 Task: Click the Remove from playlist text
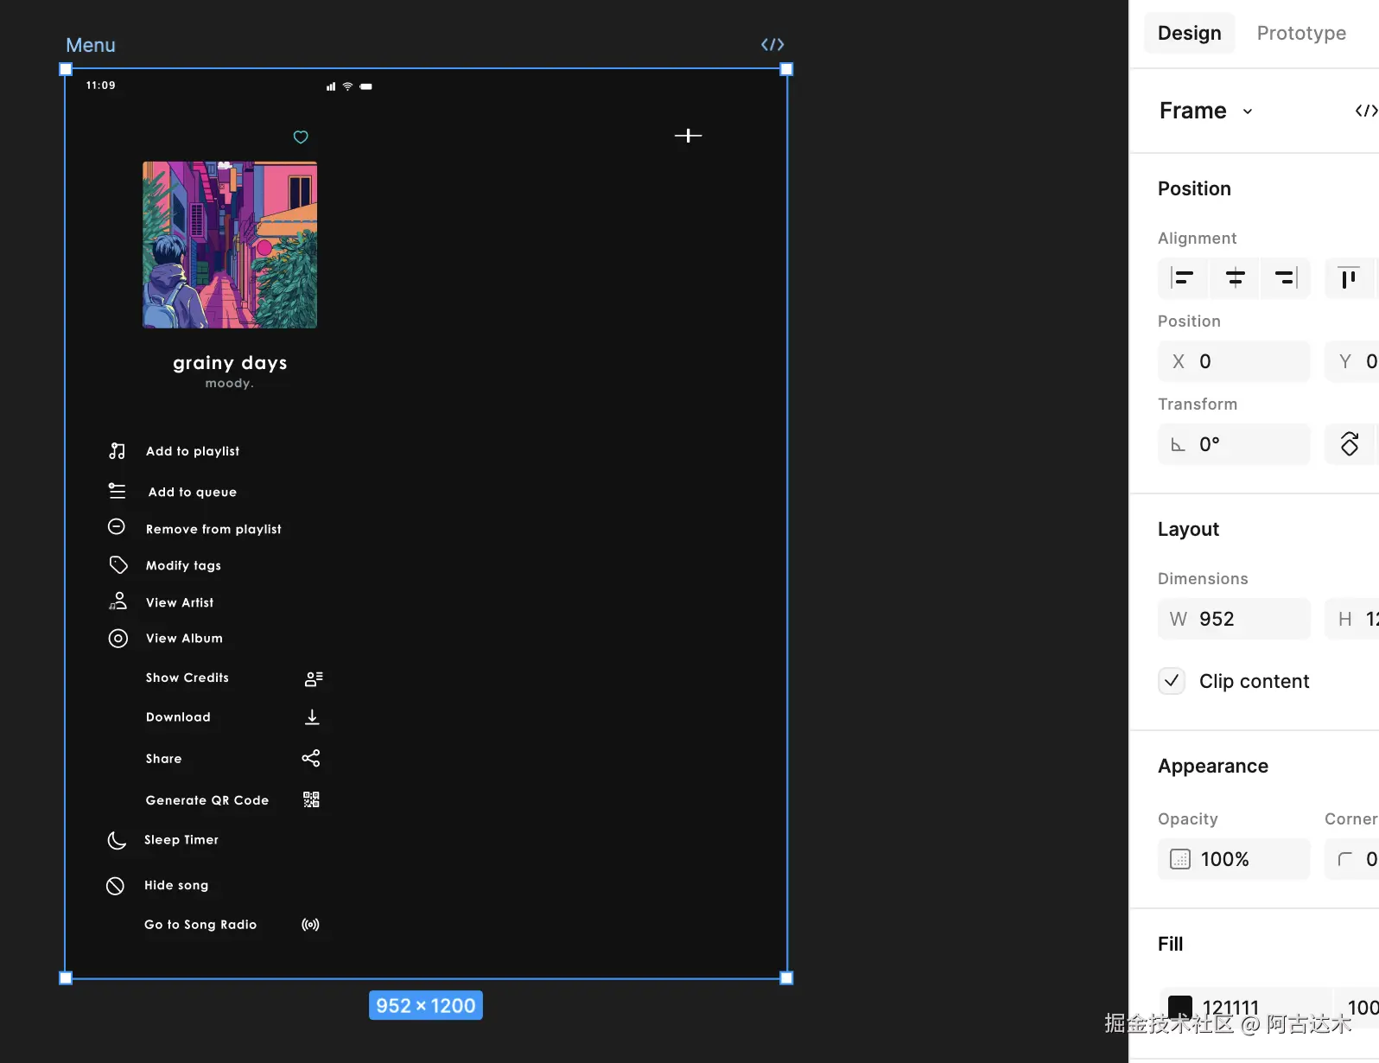click(x=213, y=529)
